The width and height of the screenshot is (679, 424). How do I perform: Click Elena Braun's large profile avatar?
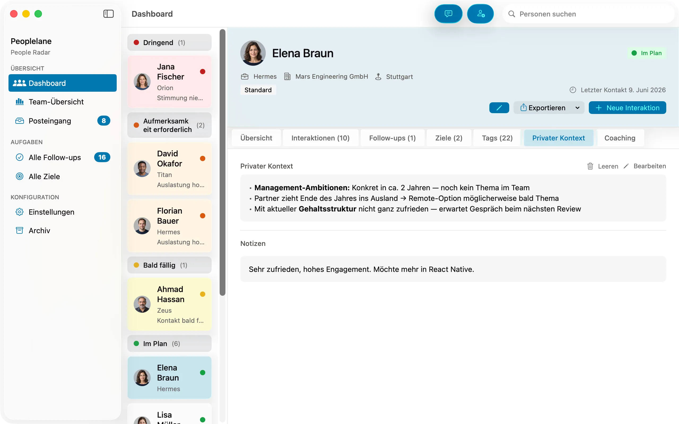(253, 53)
